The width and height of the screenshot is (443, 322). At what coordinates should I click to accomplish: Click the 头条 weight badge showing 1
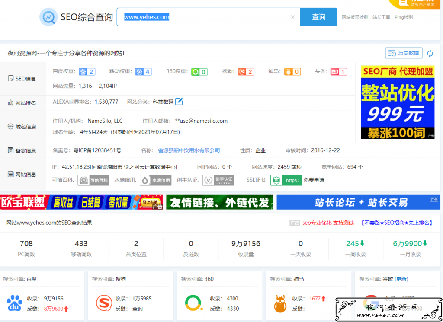click(x=338, y=72)
